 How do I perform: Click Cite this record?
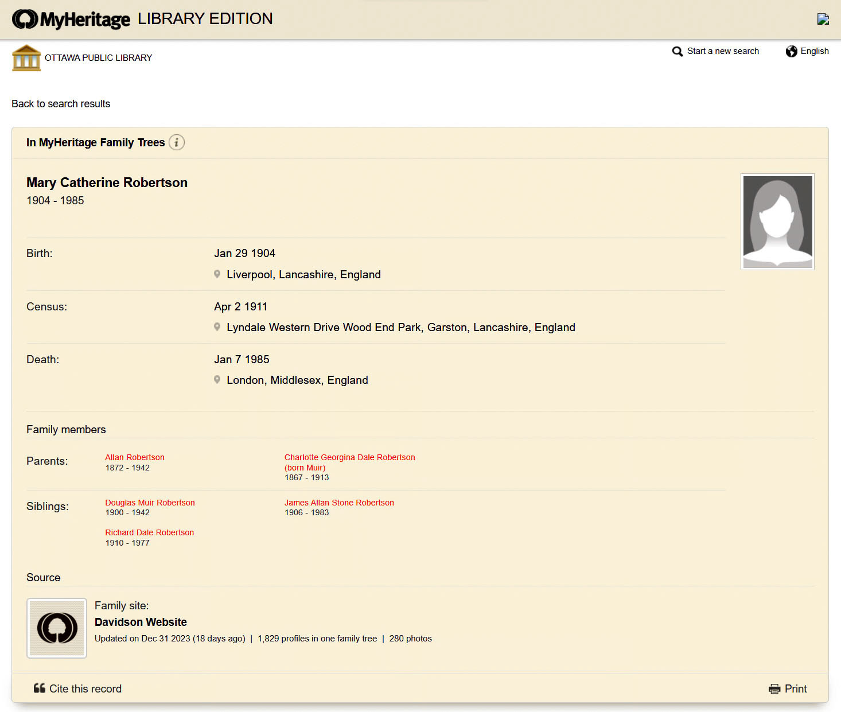pos(85,688)
